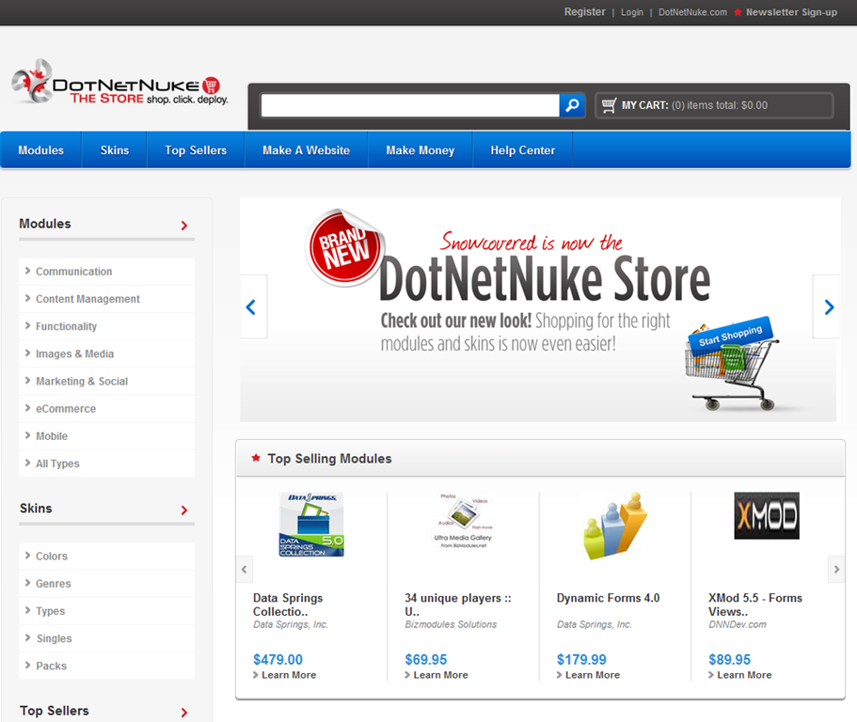
Task: Open the Modules navigation tab
Action: pyautogui.click(x=41, y=150)
